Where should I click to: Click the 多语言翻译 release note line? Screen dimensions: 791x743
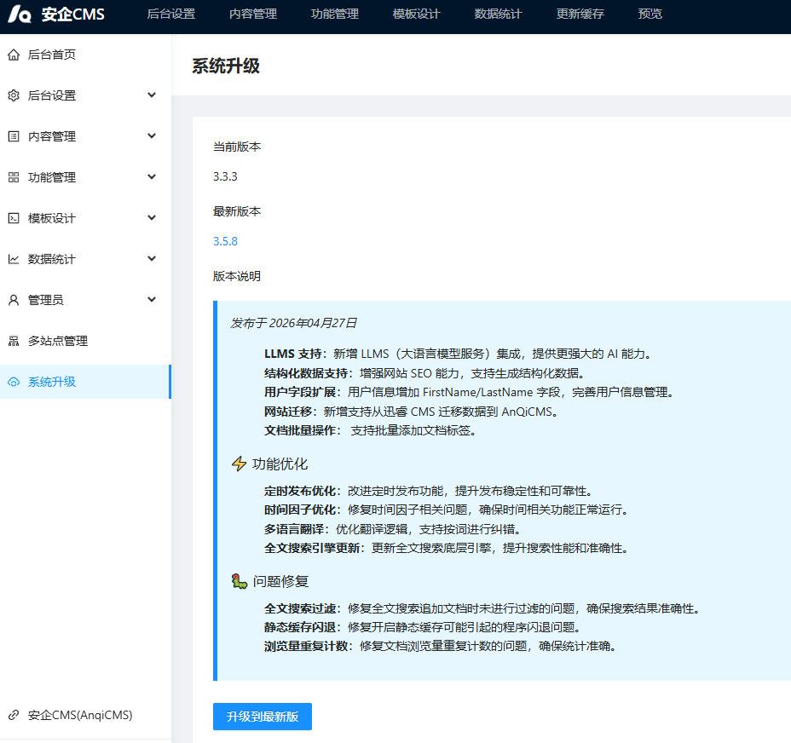click(x=393, y=529)
